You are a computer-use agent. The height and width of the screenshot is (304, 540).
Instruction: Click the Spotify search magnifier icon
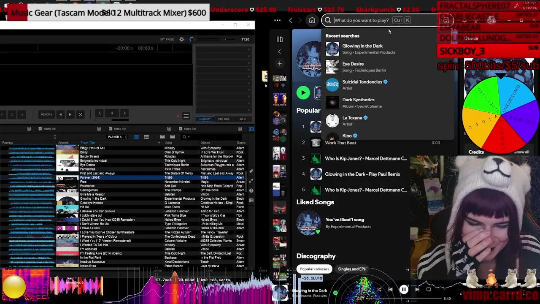click(x=328, y=20)
